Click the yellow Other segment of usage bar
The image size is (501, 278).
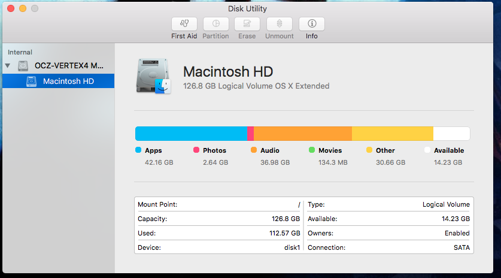pos(393,134)
